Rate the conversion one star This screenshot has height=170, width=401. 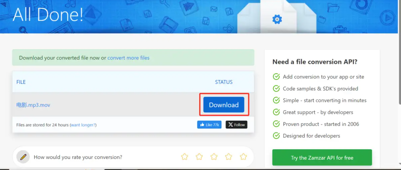pos(185,157)
